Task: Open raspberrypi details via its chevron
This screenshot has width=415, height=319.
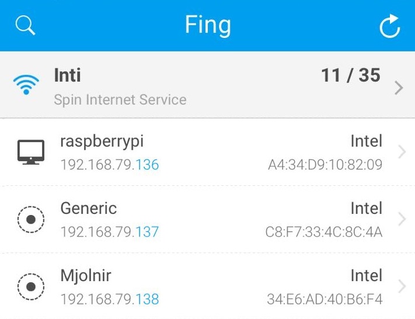Action: (x=402, y=152)
